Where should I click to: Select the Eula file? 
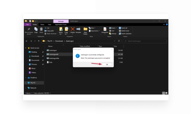51,62
